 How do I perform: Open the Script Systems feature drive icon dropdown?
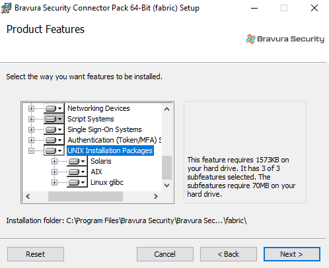[x=54, y=119]
